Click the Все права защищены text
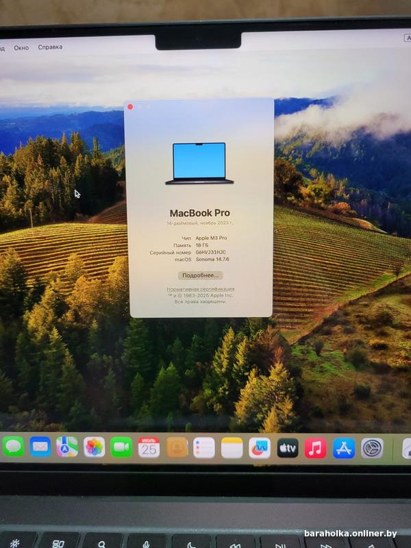The width and height of the screenshot is (411, 548). [201, 301]
